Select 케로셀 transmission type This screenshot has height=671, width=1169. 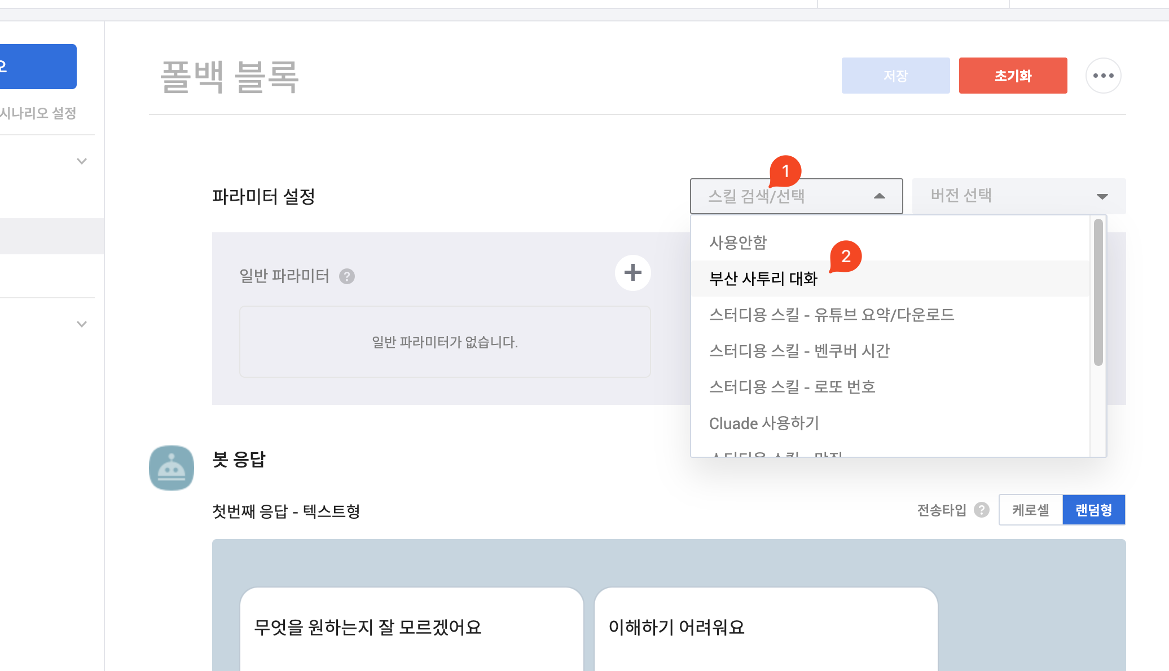(1030, 510)
